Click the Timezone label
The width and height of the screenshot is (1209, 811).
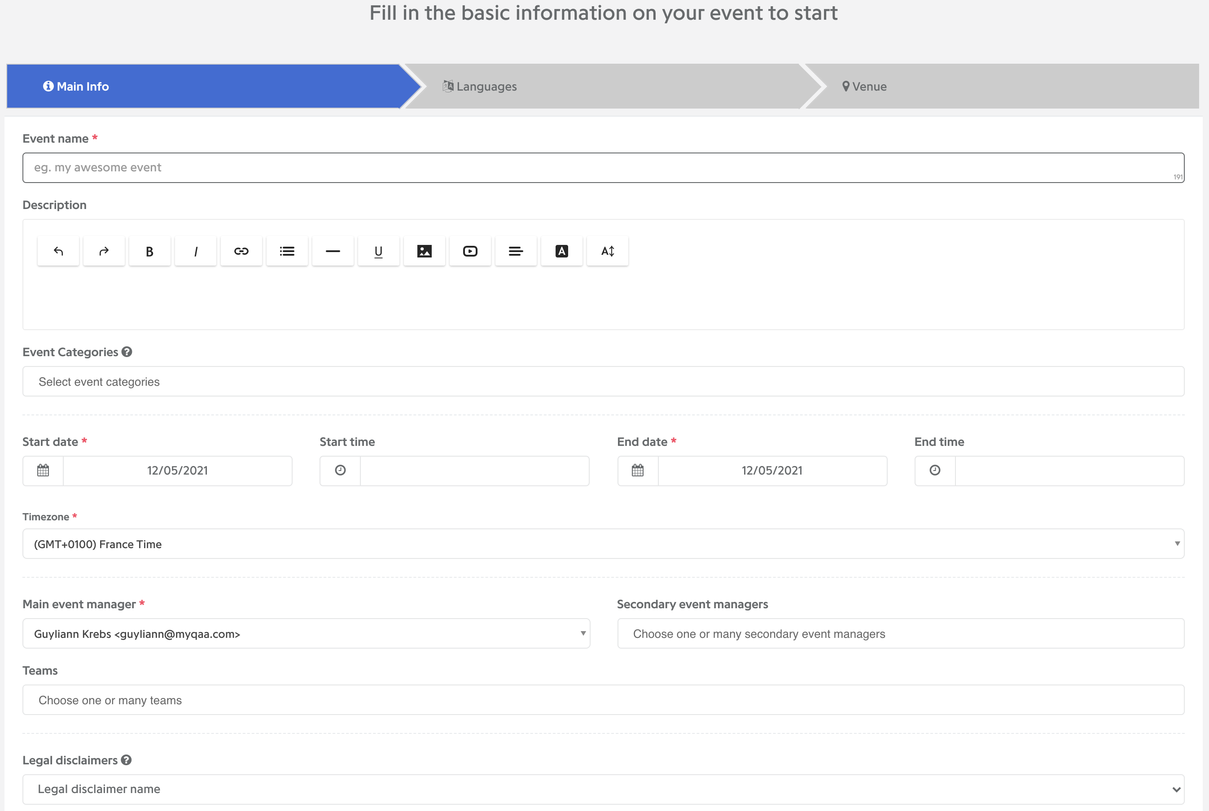pyautogui.click(x=46, y=517)
